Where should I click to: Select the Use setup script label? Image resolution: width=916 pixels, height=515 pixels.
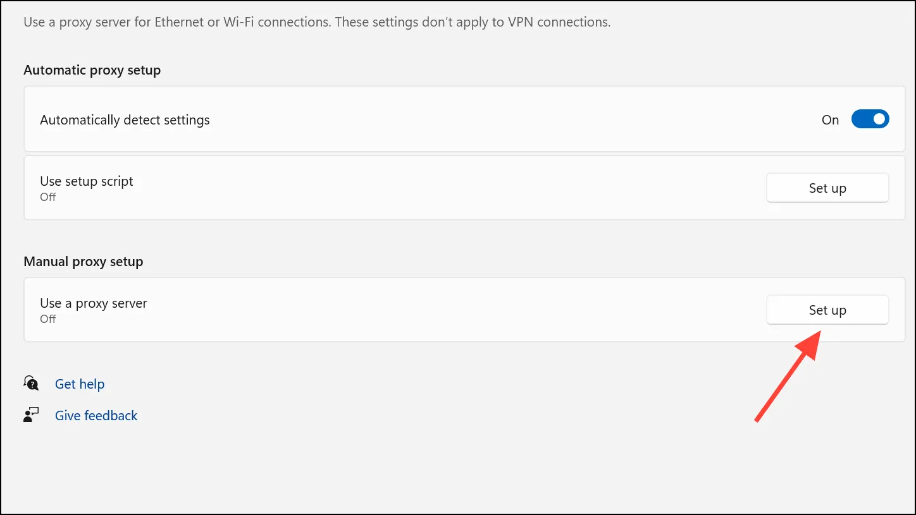87,181
